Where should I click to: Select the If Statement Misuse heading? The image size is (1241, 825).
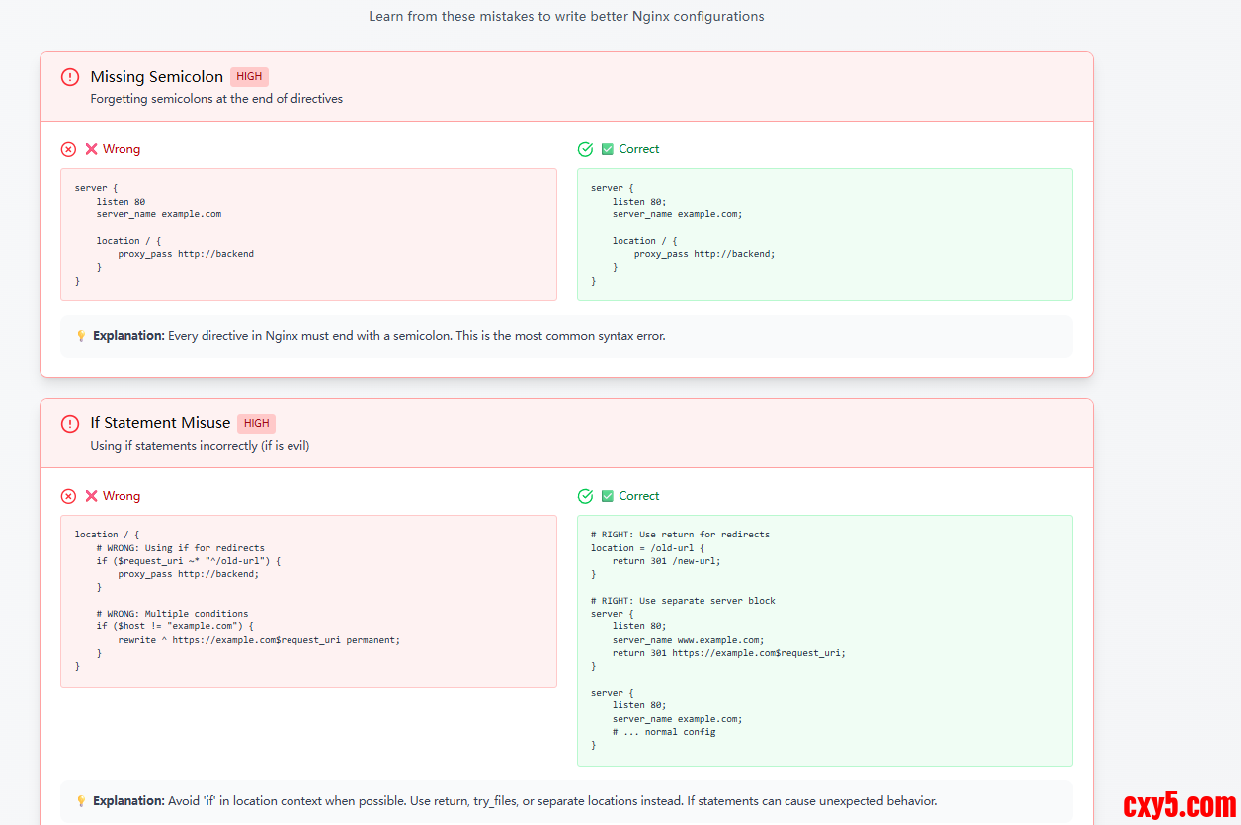(x=160, y=424)
